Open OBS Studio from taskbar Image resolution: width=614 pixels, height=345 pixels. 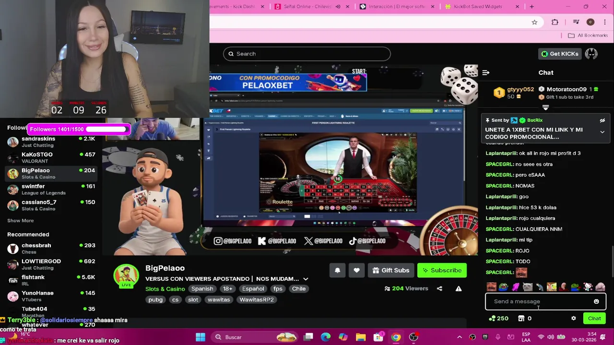click(x=413, y=337)
